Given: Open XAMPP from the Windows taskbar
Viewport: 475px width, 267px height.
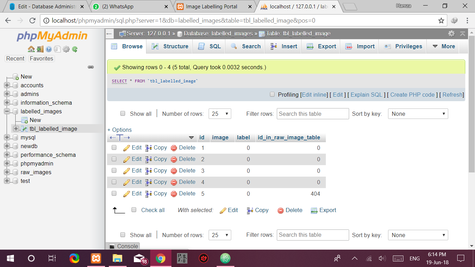Looking at the screenshot, I should point(96,258).
